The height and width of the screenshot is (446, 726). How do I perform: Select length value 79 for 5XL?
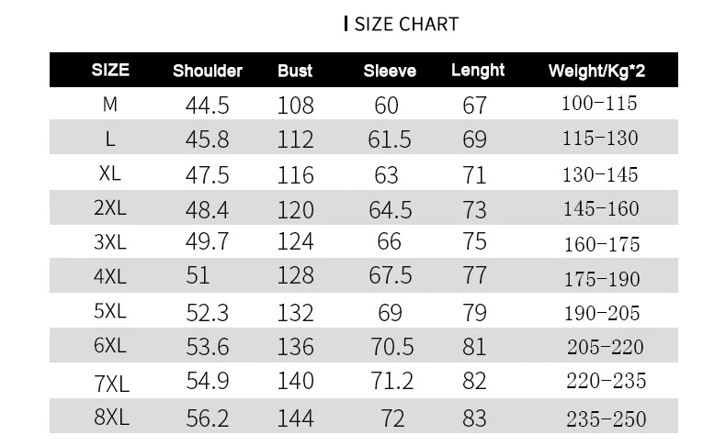point(474,313)
